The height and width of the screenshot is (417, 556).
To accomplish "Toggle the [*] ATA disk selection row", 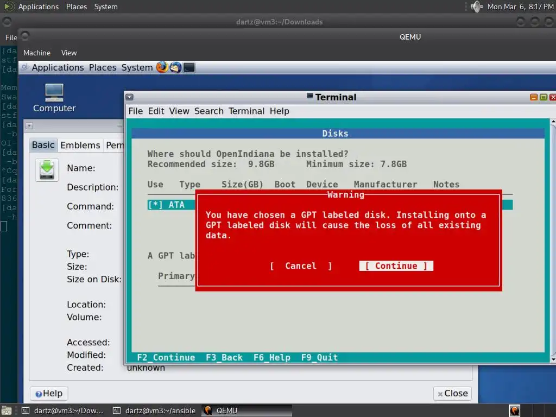I will pos(330,205).
